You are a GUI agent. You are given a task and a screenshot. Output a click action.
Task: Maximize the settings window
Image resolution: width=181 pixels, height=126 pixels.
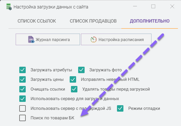click(153, 7)
